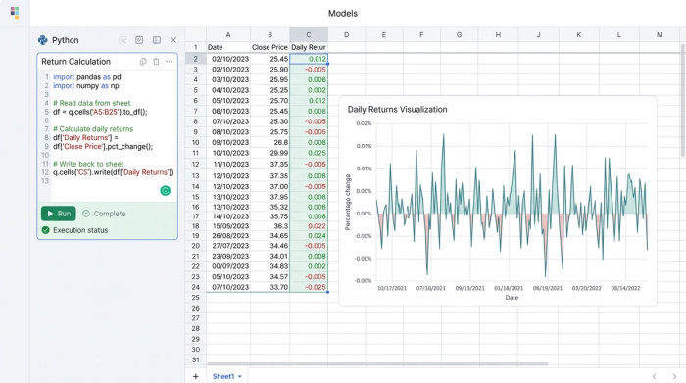The image size is (686, 383).
Task: Click code line import numpy as np
Action: pyautogui.click(x=86, y=86)
